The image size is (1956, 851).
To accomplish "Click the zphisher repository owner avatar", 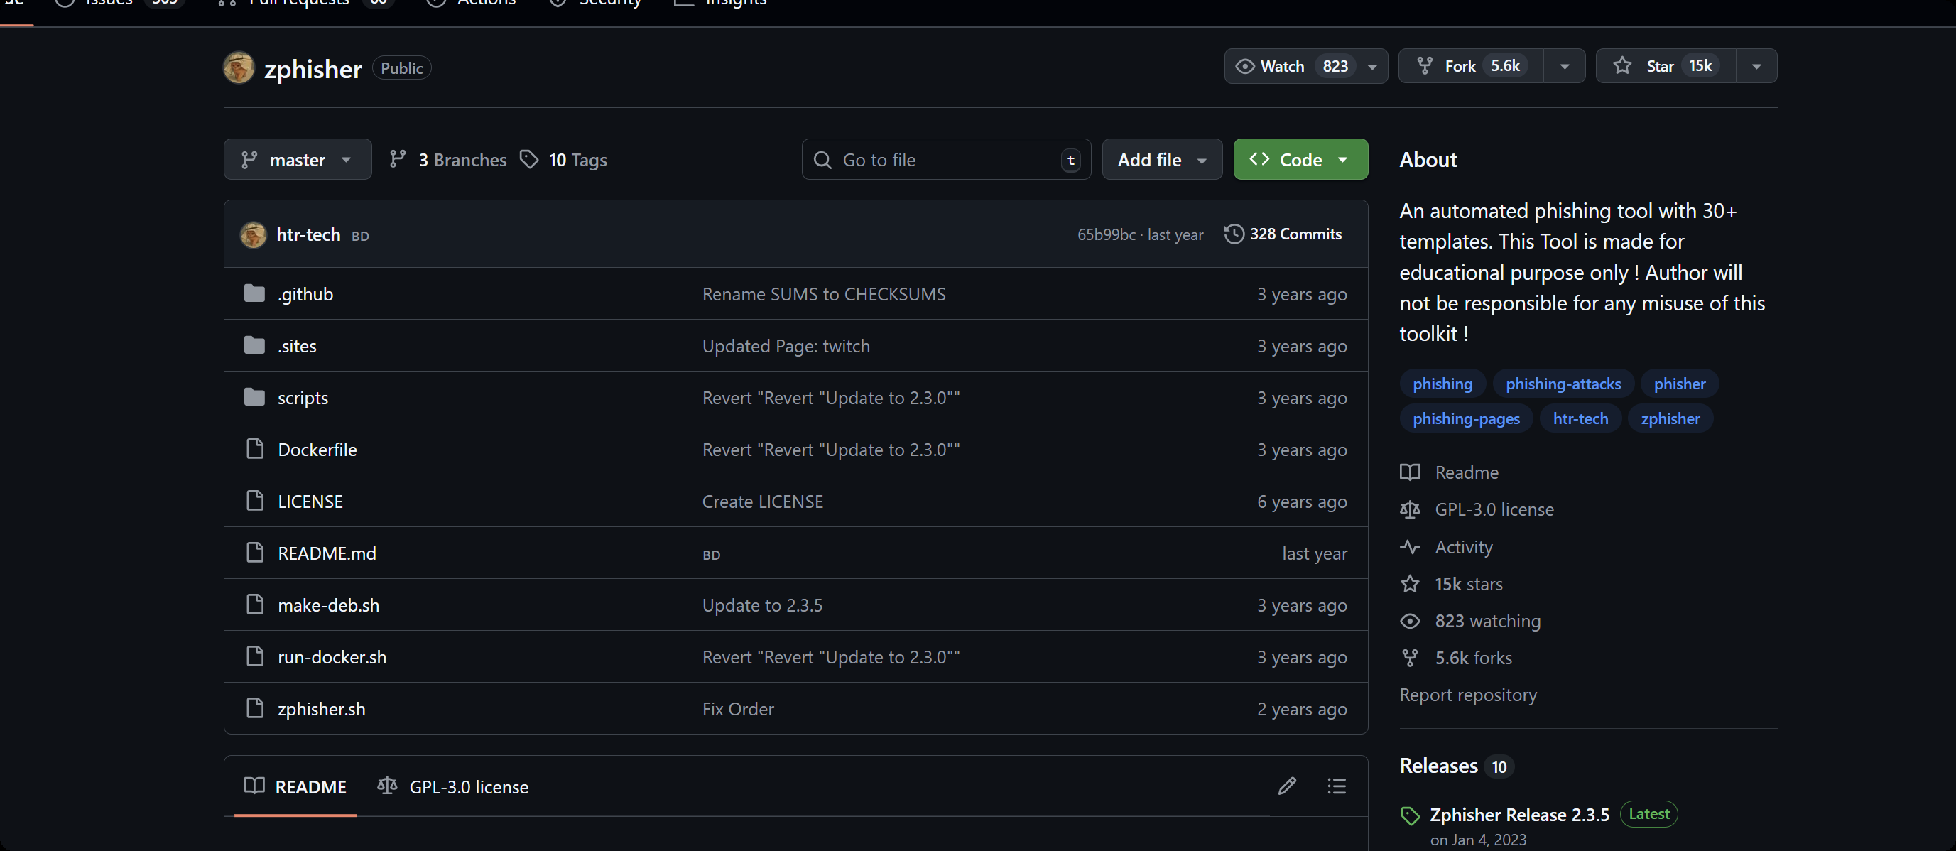I will (239, 67).
